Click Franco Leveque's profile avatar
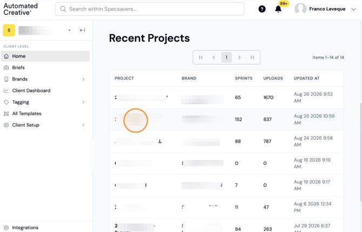Screen dimensions: 362x232 pyautogui.click(x=300, y=9)
